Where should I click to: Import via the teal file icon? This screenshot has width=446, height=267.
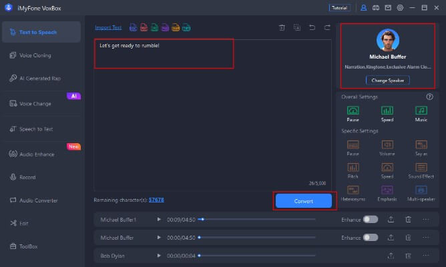tap(186, 27)
